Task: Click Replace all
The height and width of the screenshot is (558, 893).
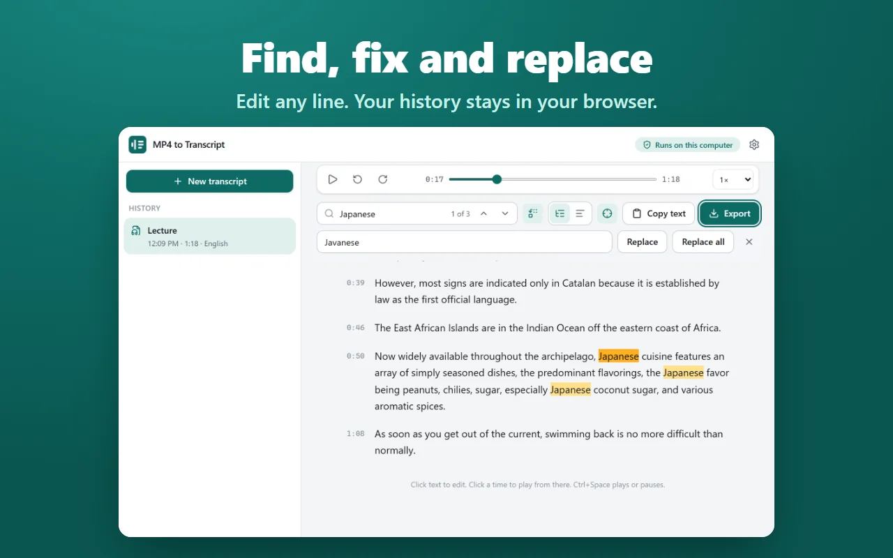Action: (703, 242)
